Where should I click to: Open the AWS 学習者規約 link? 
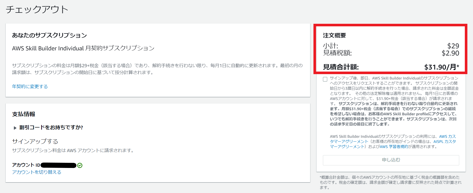click(x=394, y=146)
